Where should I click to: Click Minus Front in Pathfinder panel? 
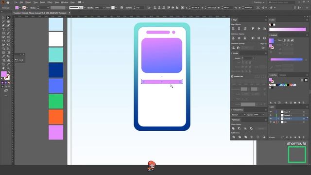coord(239,128)
